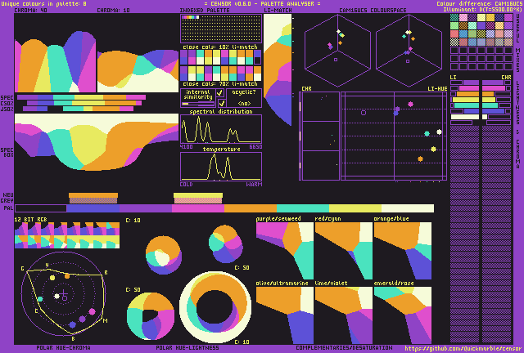This screenshot has height=353, width=524.
Task: Click the R label on the polar chart
Action: click(106, 273)
